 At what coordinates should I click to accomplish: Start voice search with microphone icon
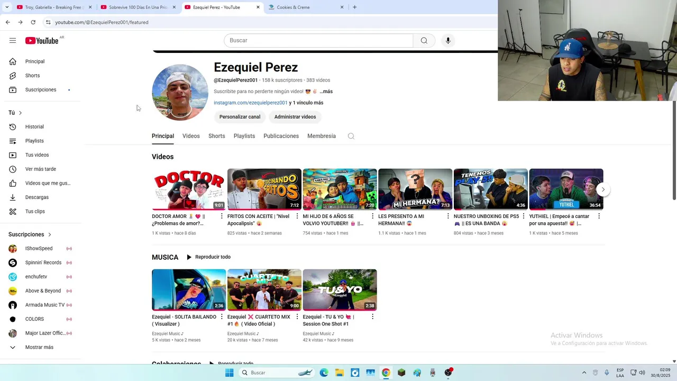[448, 41]
